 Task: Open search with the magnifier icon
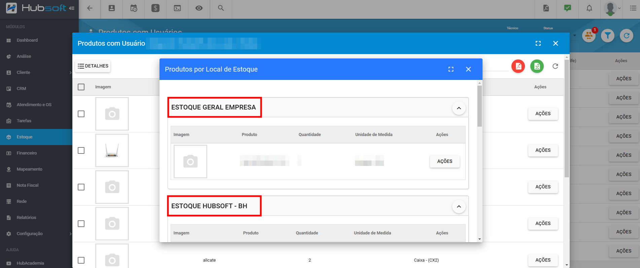point(221,8)
